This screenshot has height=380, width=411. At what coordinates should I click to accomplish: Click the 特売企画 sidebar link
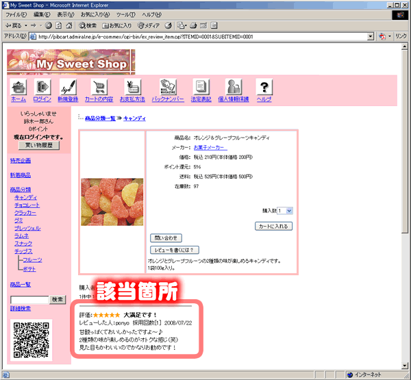[21, 160]
